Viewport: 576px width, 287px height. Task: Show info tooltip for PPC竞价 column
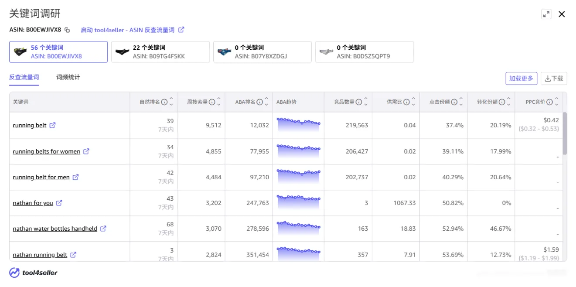coord(550,102)
